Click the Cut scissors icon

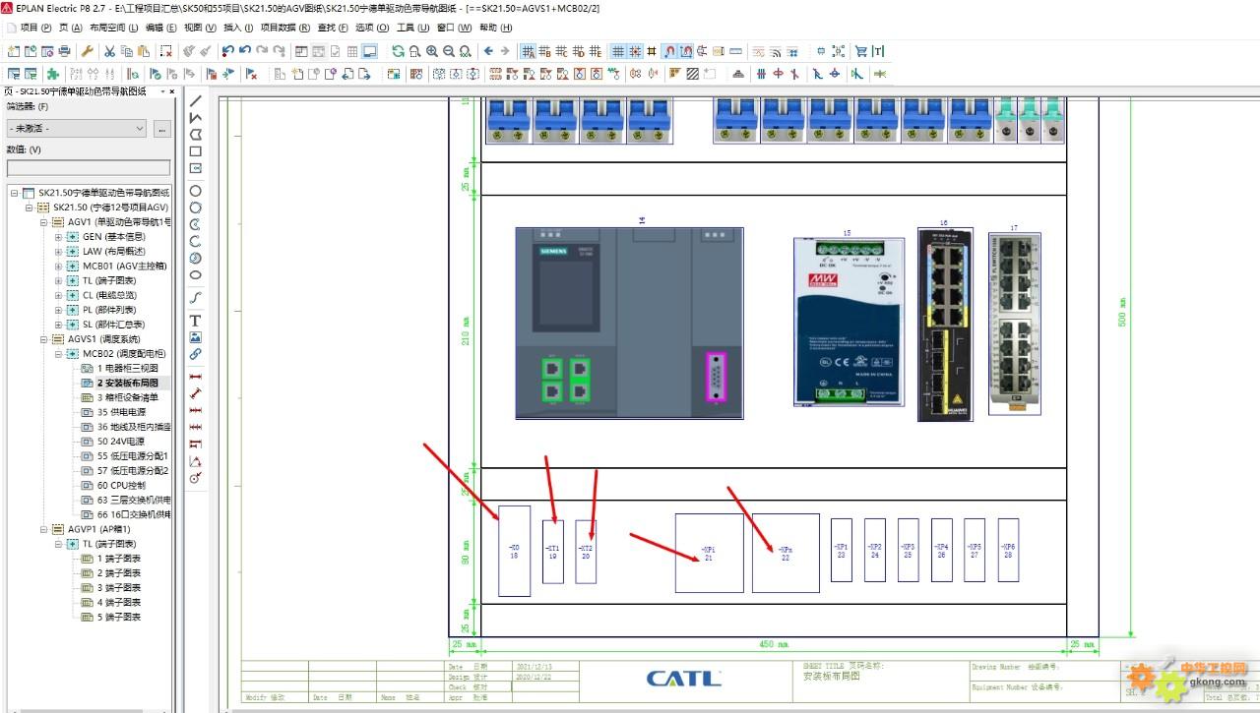[x=110, y=51]
